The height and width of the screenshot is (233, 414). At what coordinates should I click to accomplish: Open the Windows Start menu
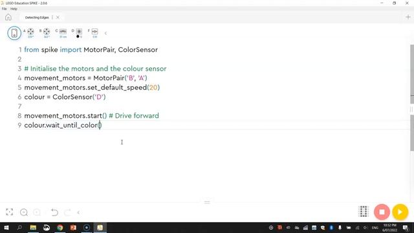point(6,228)
